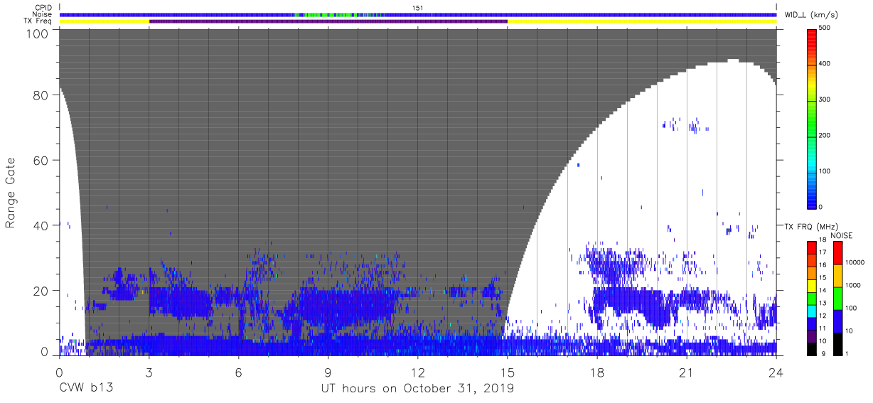The image size is (873, 403).
Task: Click the TX Freq row label
Action: point(38,21)
